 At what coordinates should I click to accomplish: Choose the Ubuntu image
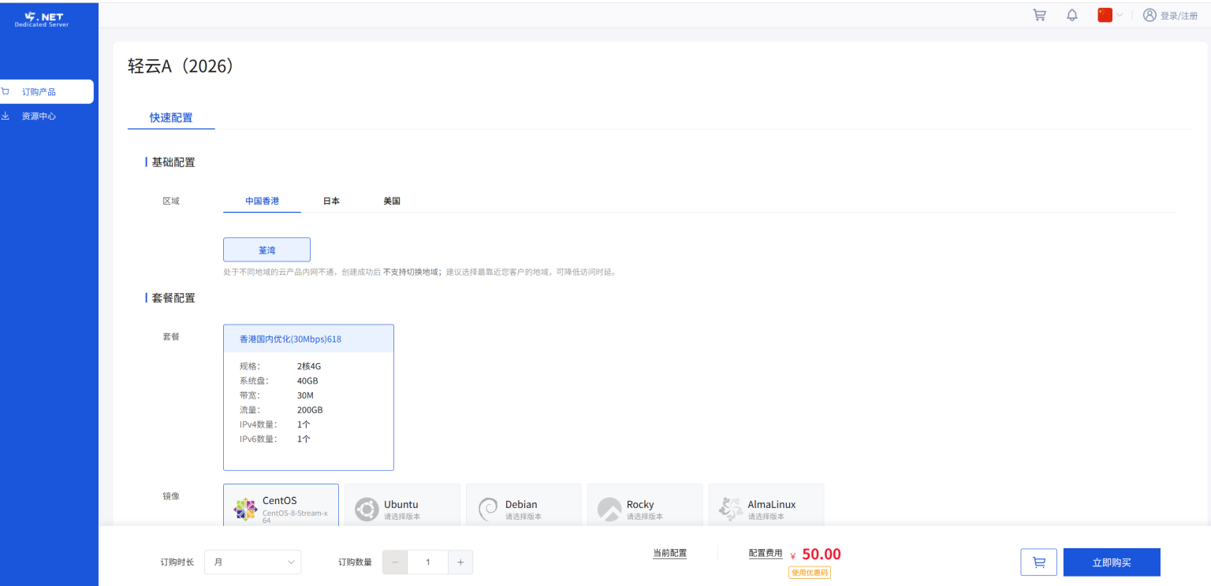[x=402, y=505]
